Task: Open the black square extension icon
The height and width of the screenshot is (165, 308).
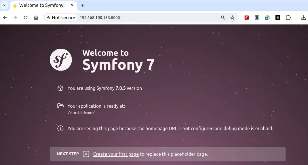Action: coord(278,18)
